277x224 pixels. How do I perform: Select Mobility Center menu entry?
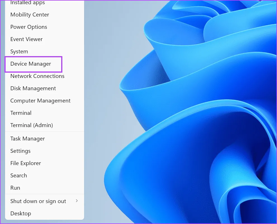(30, 15)
